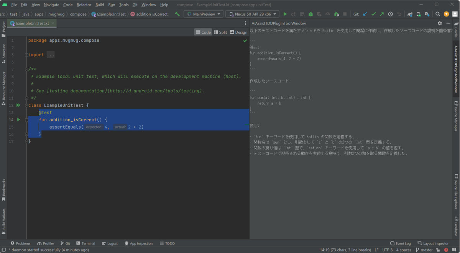The image size is (460, 253).
Task: Switch editor to Design view
Action: pos(238,32)
